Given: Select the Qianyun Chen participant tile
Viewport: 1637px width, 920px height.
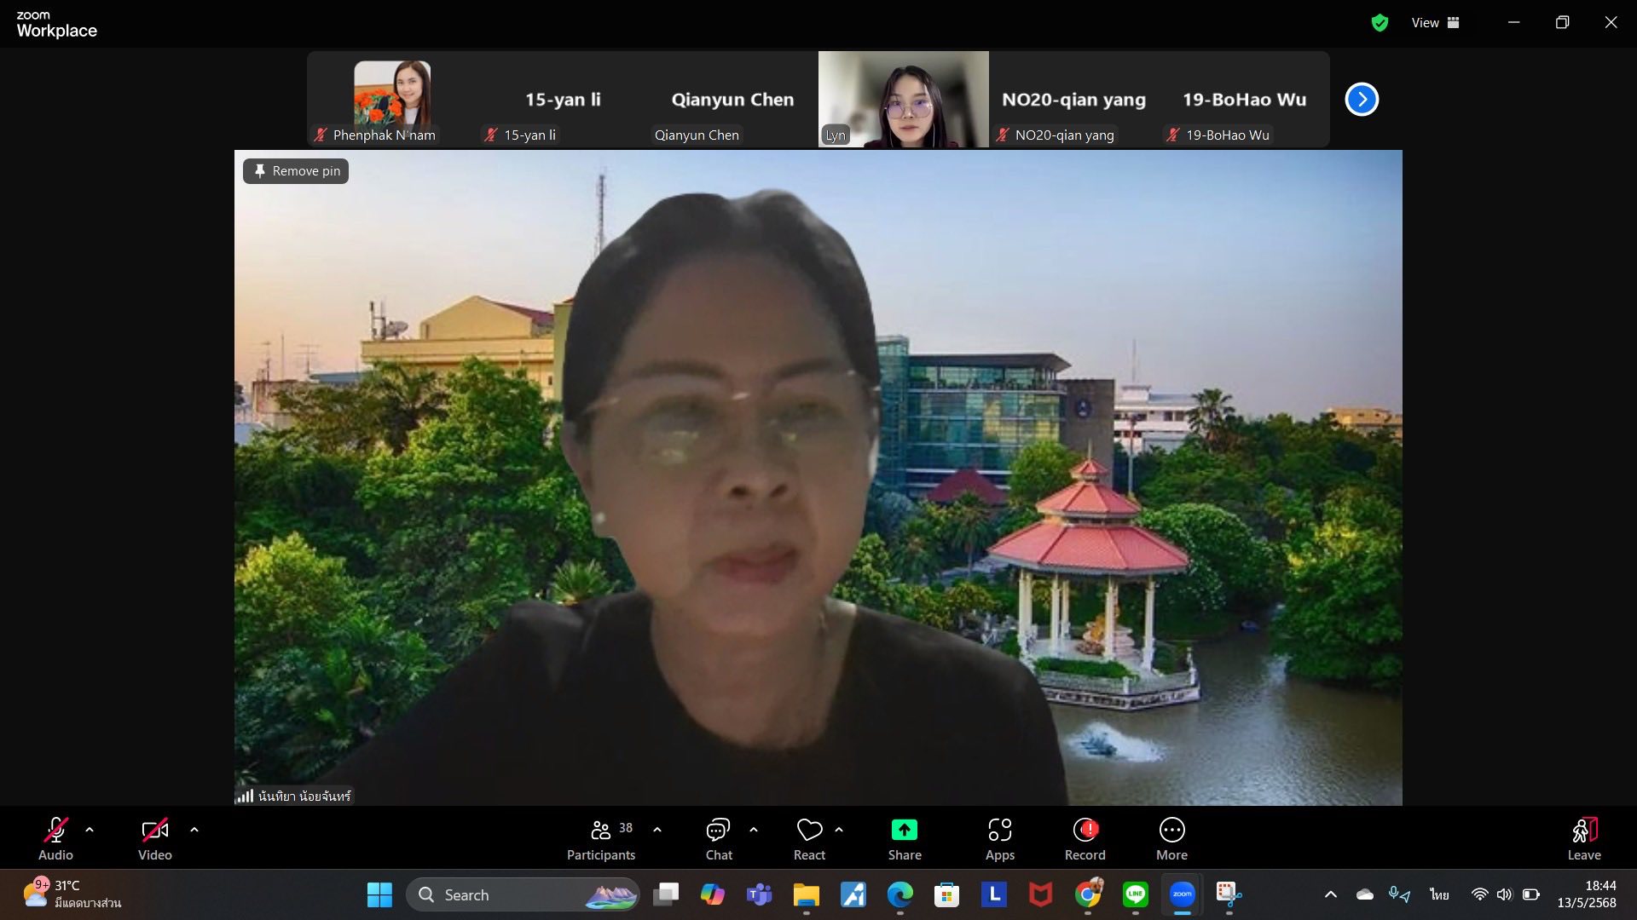Looking at the screenshot, I should point(732,99).
